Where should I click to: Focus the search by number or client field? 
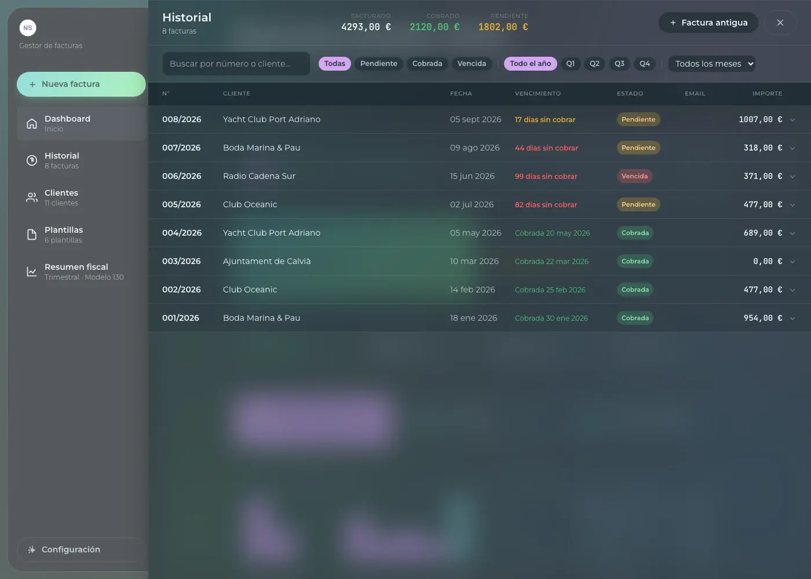click(x=236, y=64)
